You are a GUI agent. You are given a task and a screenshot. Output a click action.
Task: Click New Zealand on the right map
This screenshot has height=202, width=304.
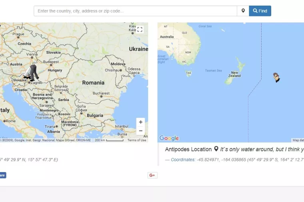234,74
